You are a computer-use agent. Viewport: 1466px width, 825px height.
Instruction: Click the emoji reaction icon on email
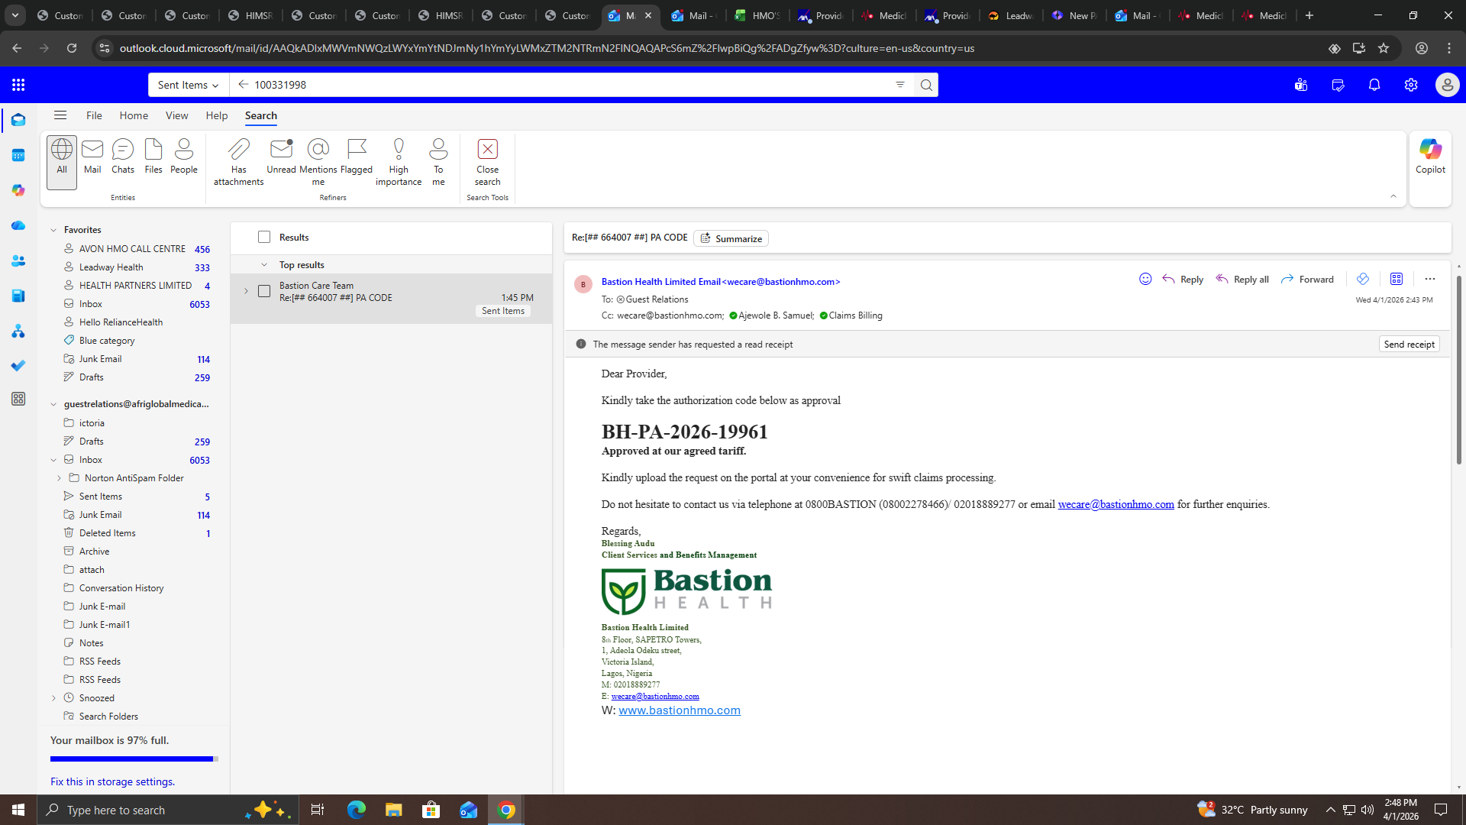1145,280
